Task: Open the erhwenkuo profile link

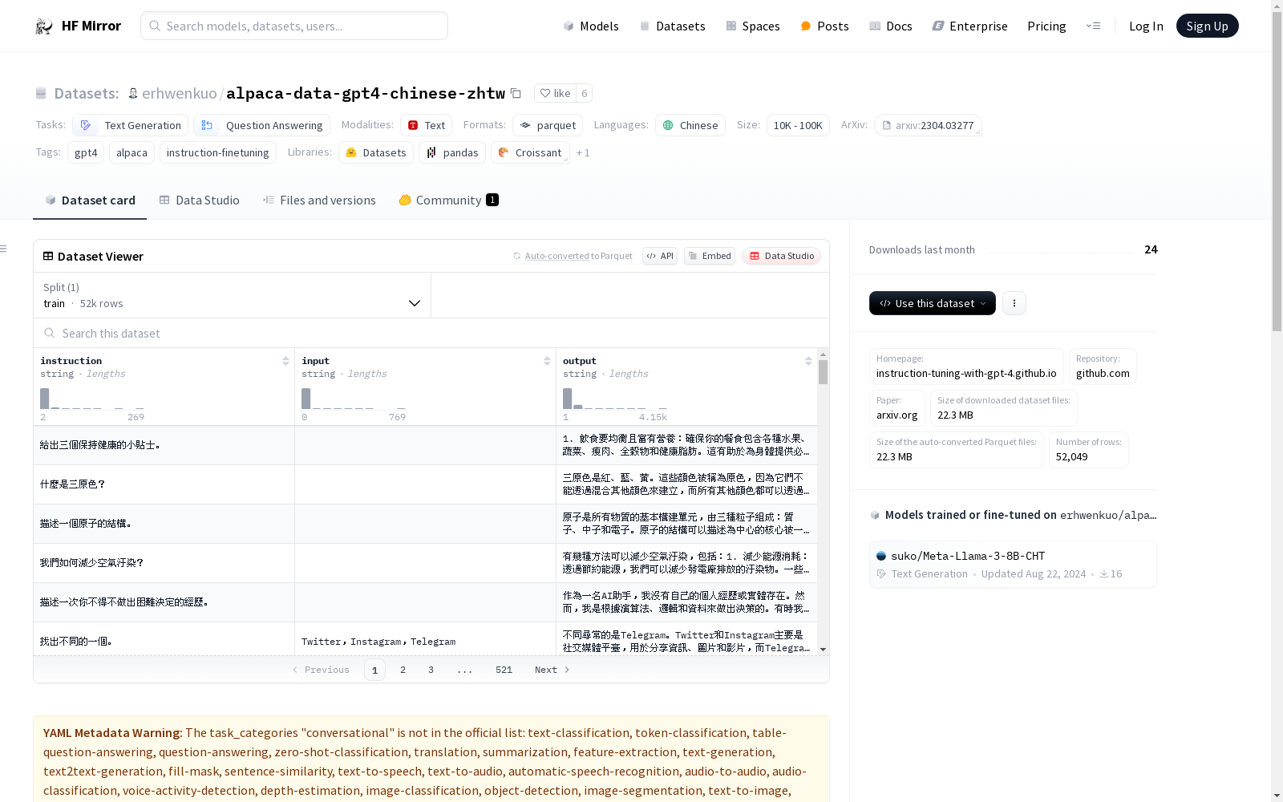Action: coord(180,93)
